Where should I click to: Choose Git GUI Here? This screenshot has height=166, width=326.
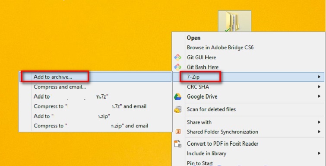pos(201,57)
